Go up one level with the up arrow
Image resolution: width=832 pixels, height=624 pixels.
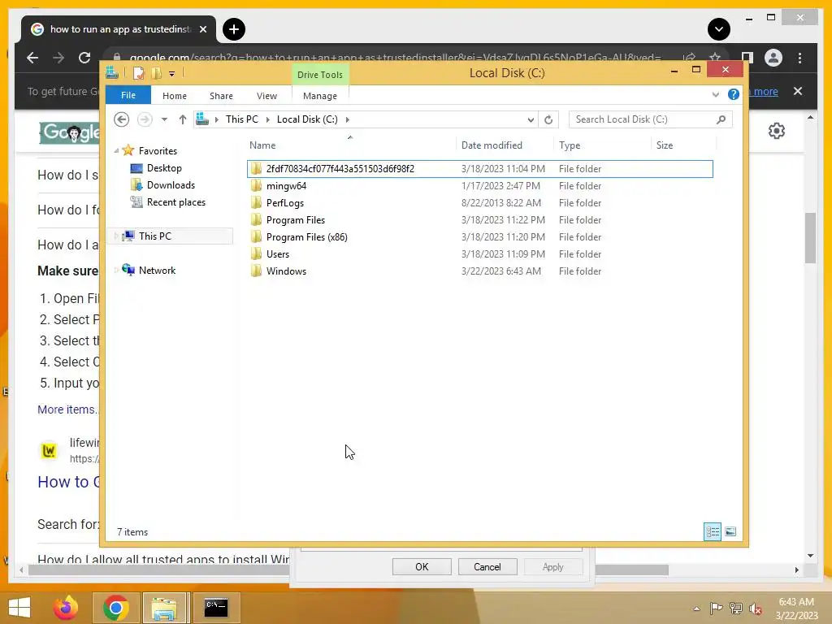click(x=183, y=119)
